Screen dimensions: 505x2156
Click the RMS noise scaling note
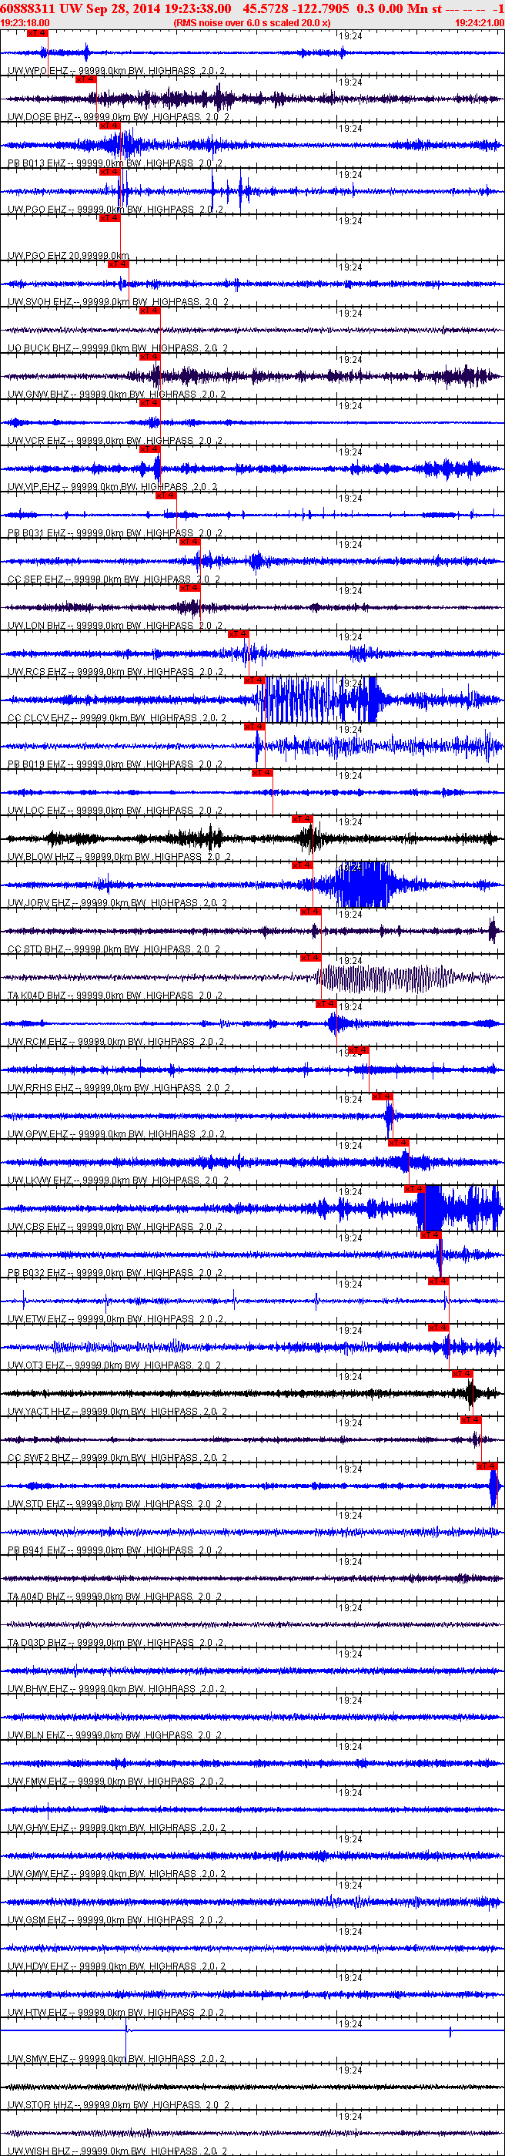252,23
